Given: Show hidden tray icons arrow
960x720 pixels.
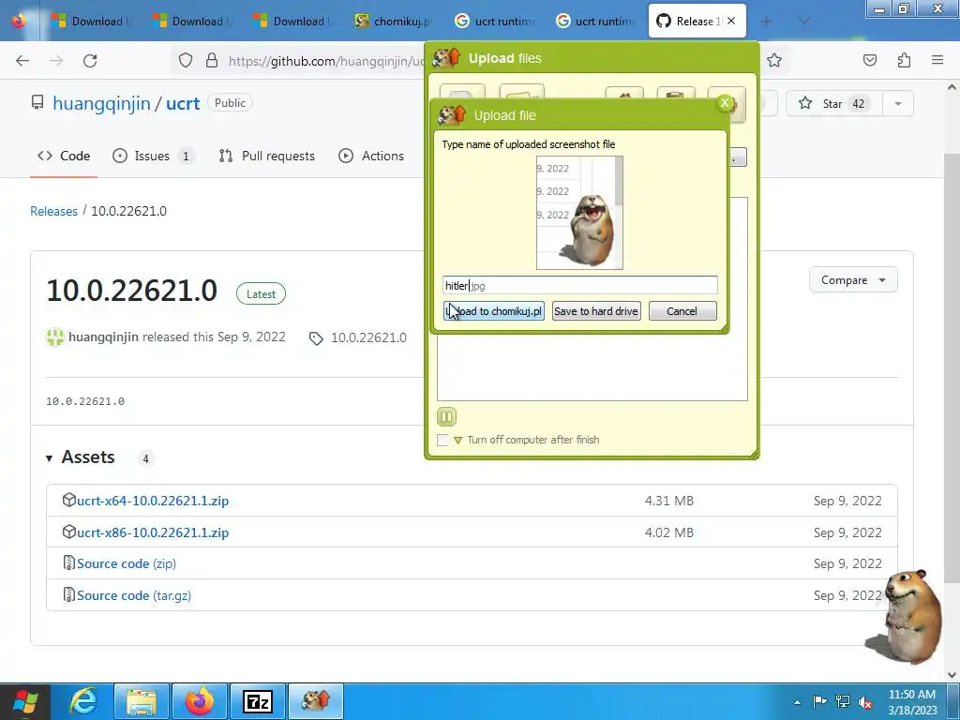Looking at the screenshot, I should 797,702.
